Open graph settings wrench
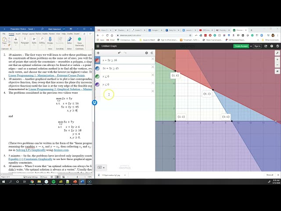This screenshot has height=211, width=281. (277, 53)
